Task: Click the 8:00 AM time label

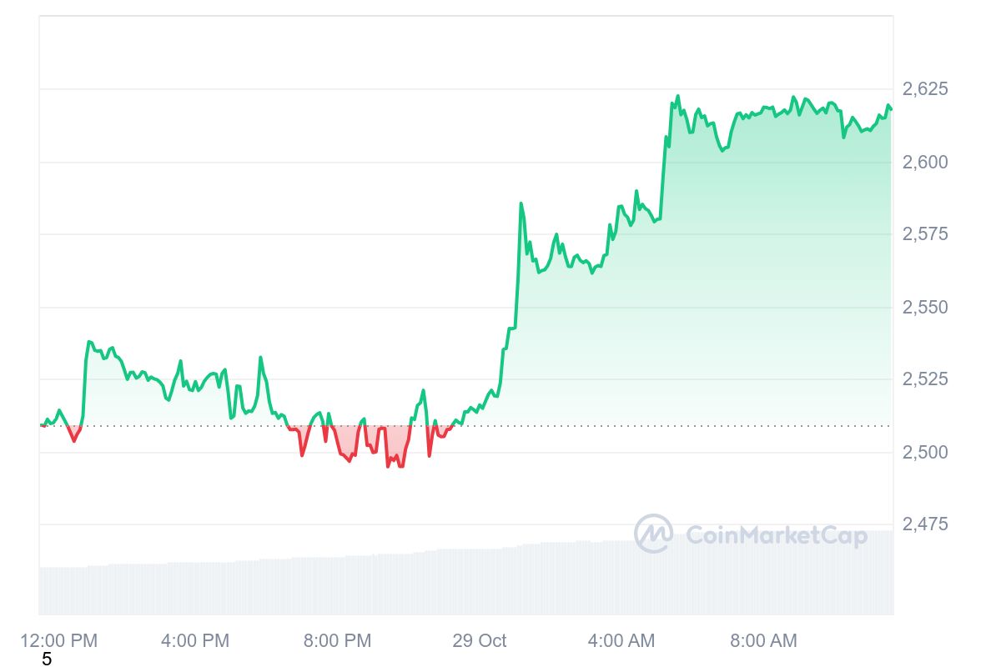Action: 763,640
